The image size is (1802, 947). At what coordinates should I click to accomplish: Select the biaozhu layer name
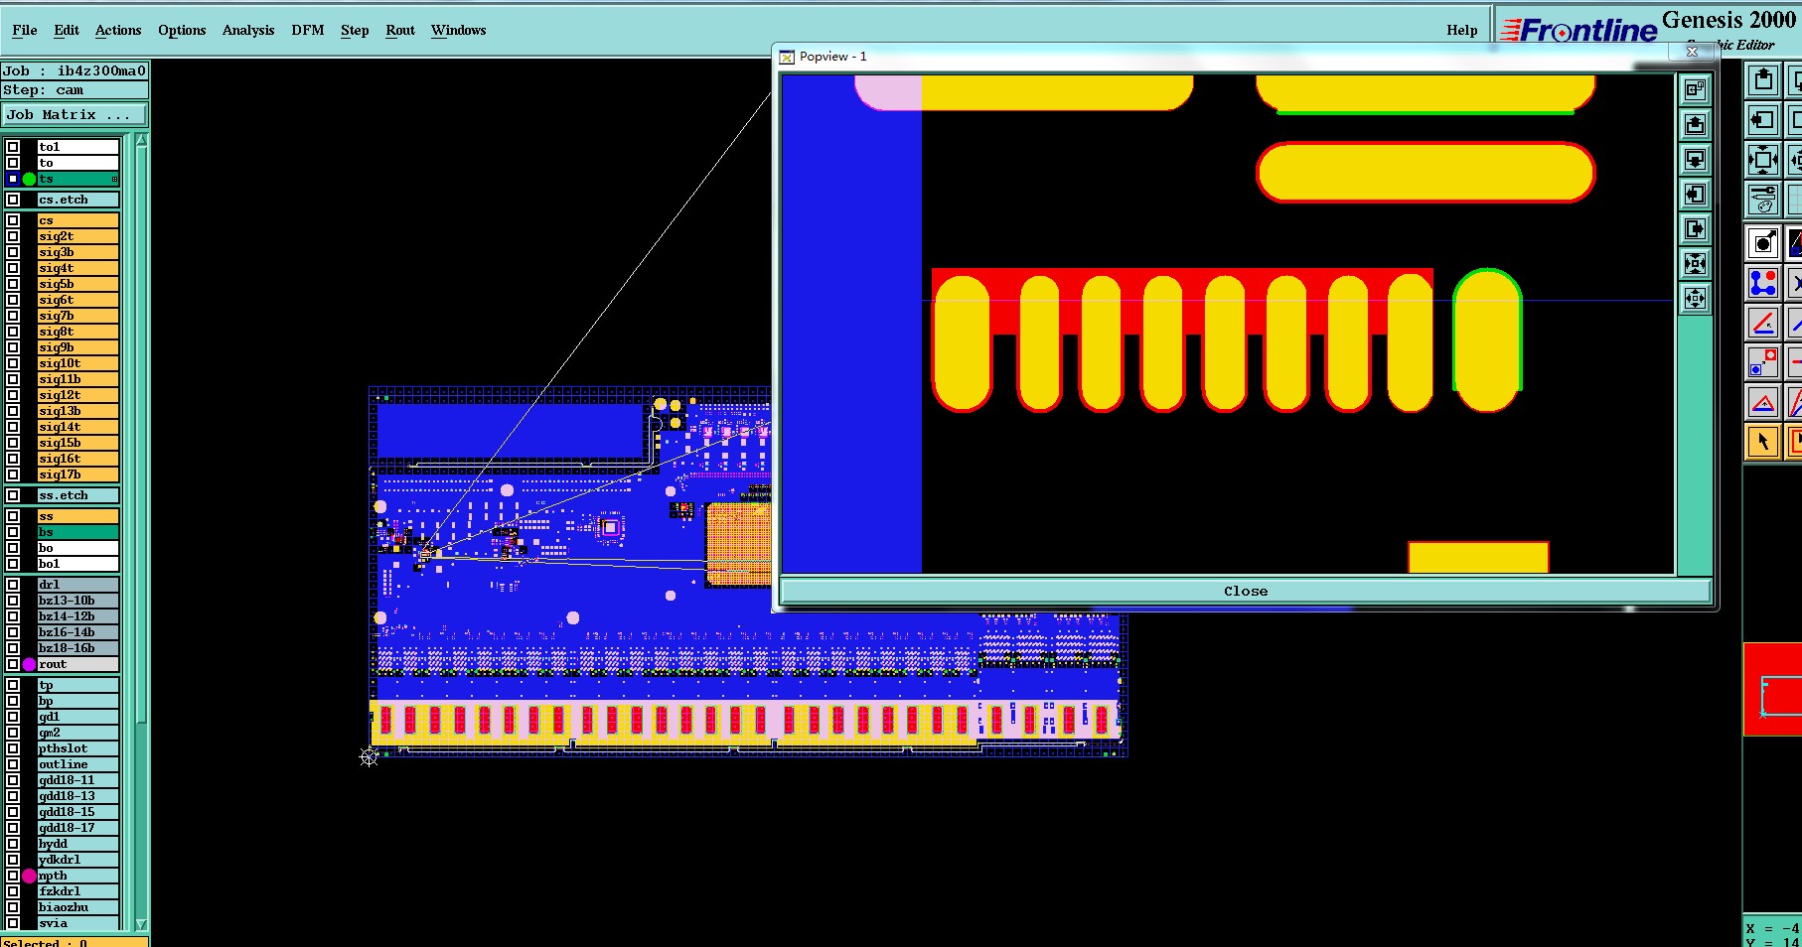coord(77,907)
